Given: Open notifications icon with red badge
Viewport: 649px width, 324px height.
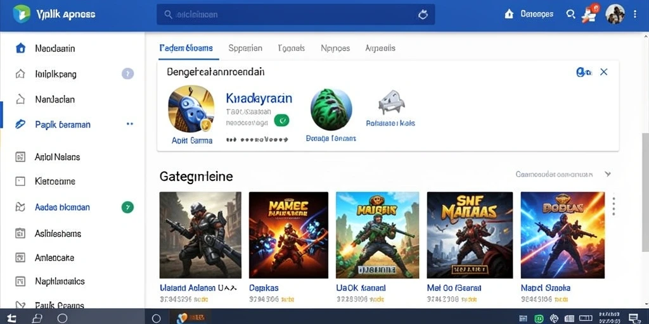Looking at the screenshot, I should [590, 13].
